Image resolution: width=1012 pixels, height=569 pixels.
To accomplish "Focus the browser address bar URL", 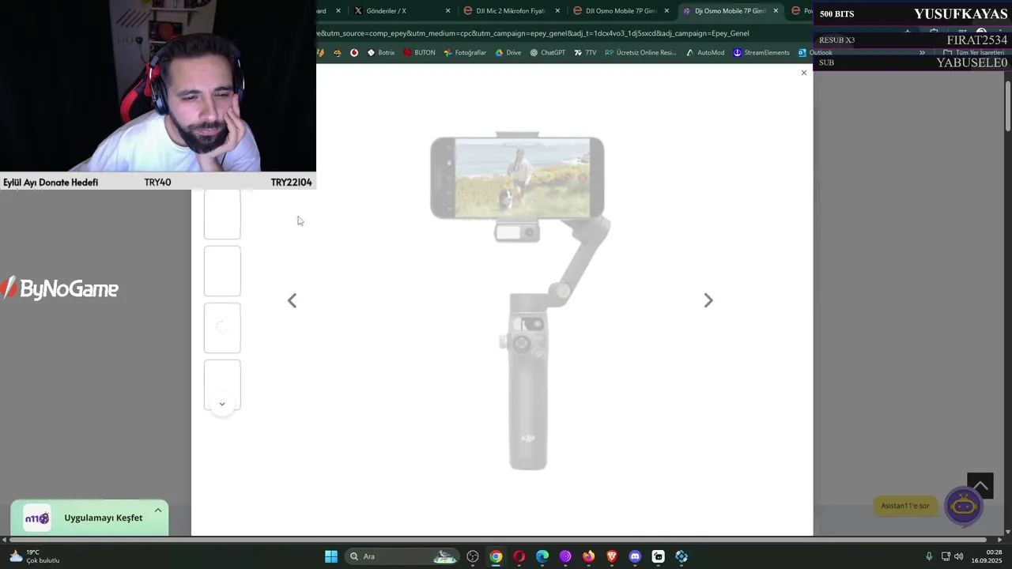I will pos(532,33).
